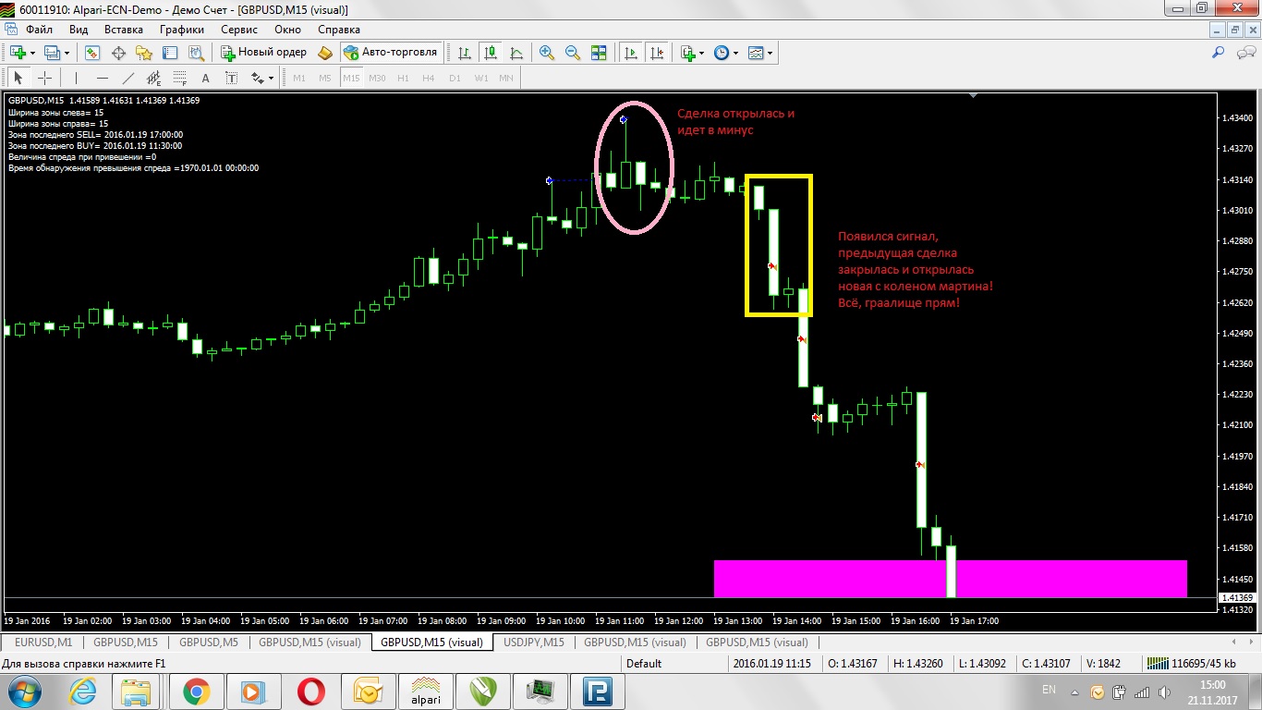The image size is (1262, 710).
Task: Open Opera from the Windows taskbar
Action: click(310, 690)
